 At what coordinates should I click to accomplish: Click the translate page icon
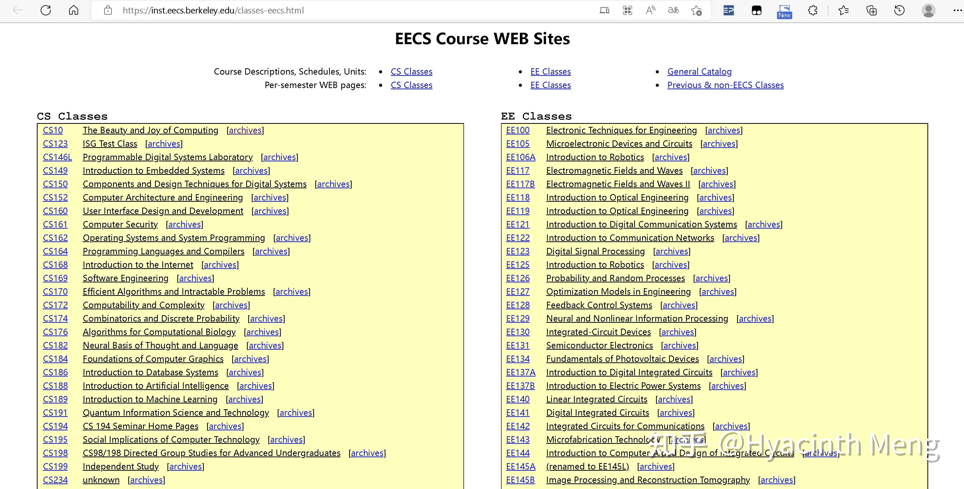click(x=673, y=10)
